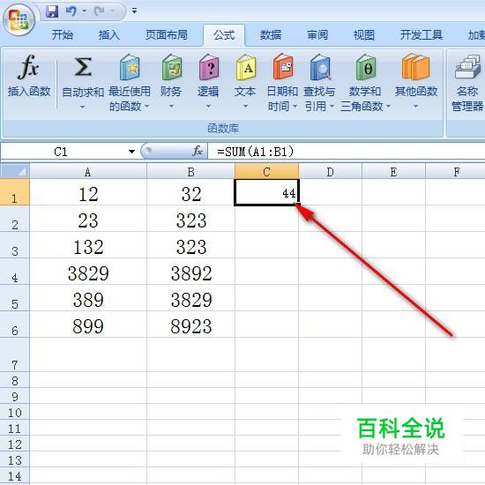Image resolution: width=485 pixels, height=485 pixels.
Task: Select cell B1 containing 32
Action: click(190, 192)
